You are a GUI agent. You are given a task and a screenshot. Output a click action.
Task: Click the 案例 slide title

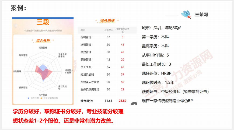(19, 8)
